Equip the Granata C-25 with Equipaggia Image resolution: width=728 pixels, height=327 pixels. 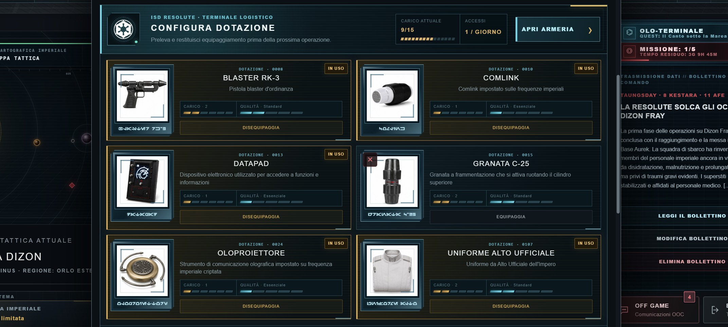511,217
